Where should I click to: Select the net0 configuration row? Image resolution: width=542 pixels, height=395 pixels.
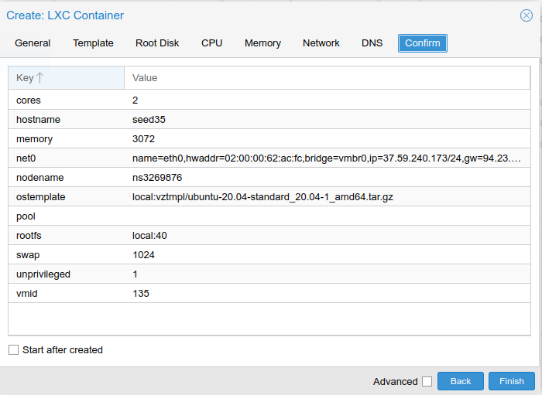click(x=269, y=158)
